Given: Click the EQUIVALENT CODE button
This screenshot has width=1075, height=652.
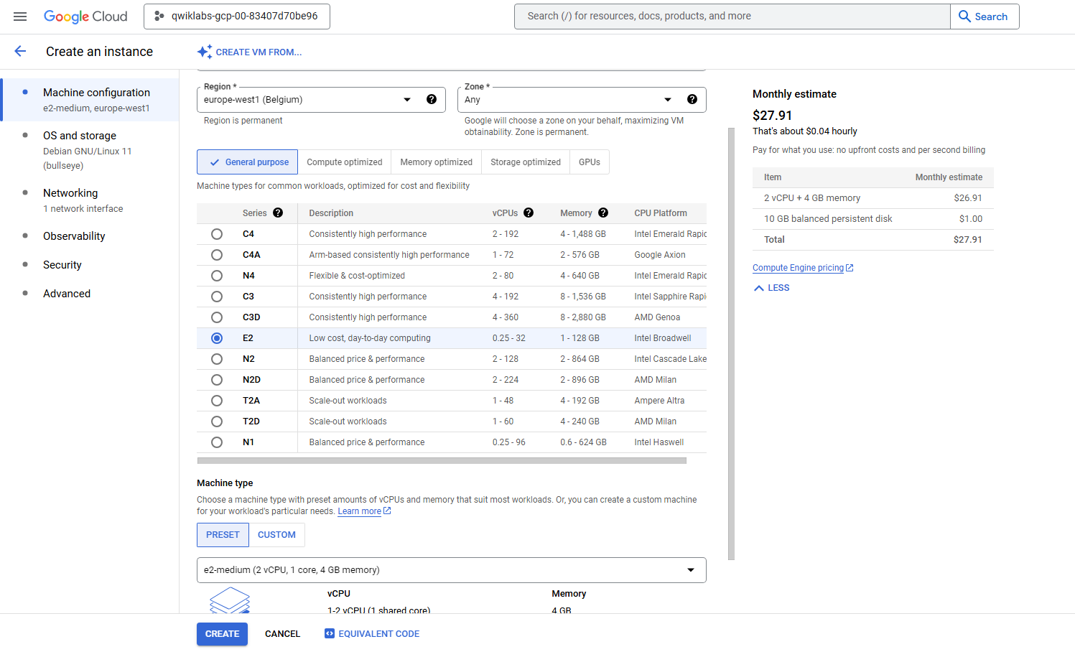Looking at the screenshot, I should click(372, 634).
